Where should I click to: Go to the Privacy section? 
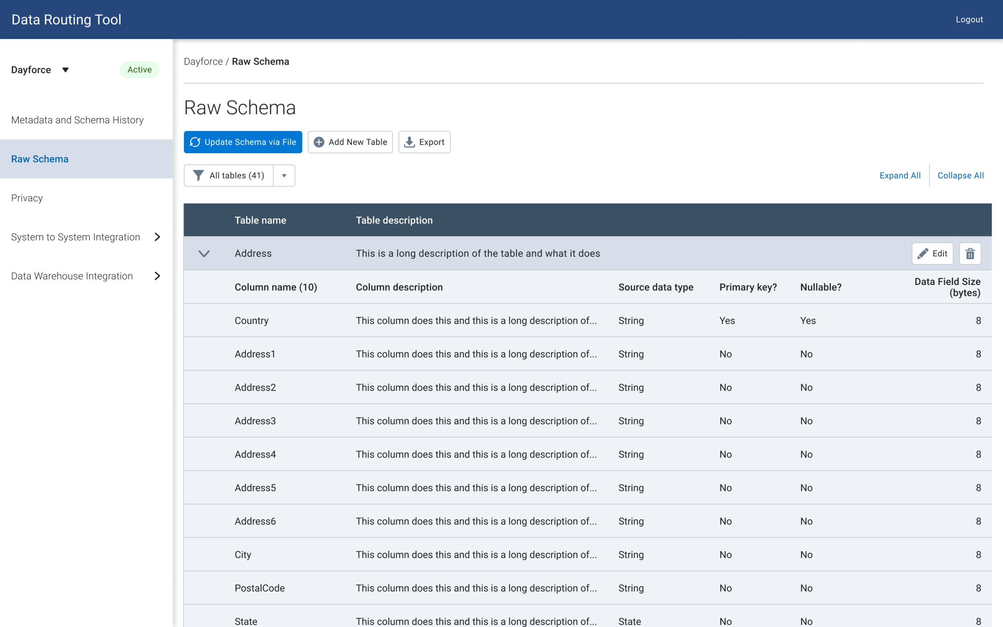pos(27,198)
